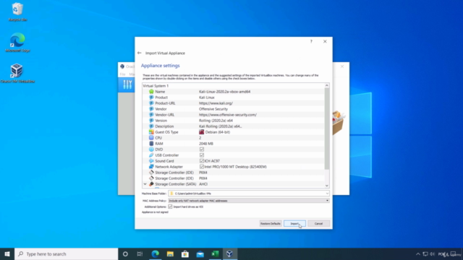
Task: Click the Guest OS Type row icon
Action: tap(151, 132)
